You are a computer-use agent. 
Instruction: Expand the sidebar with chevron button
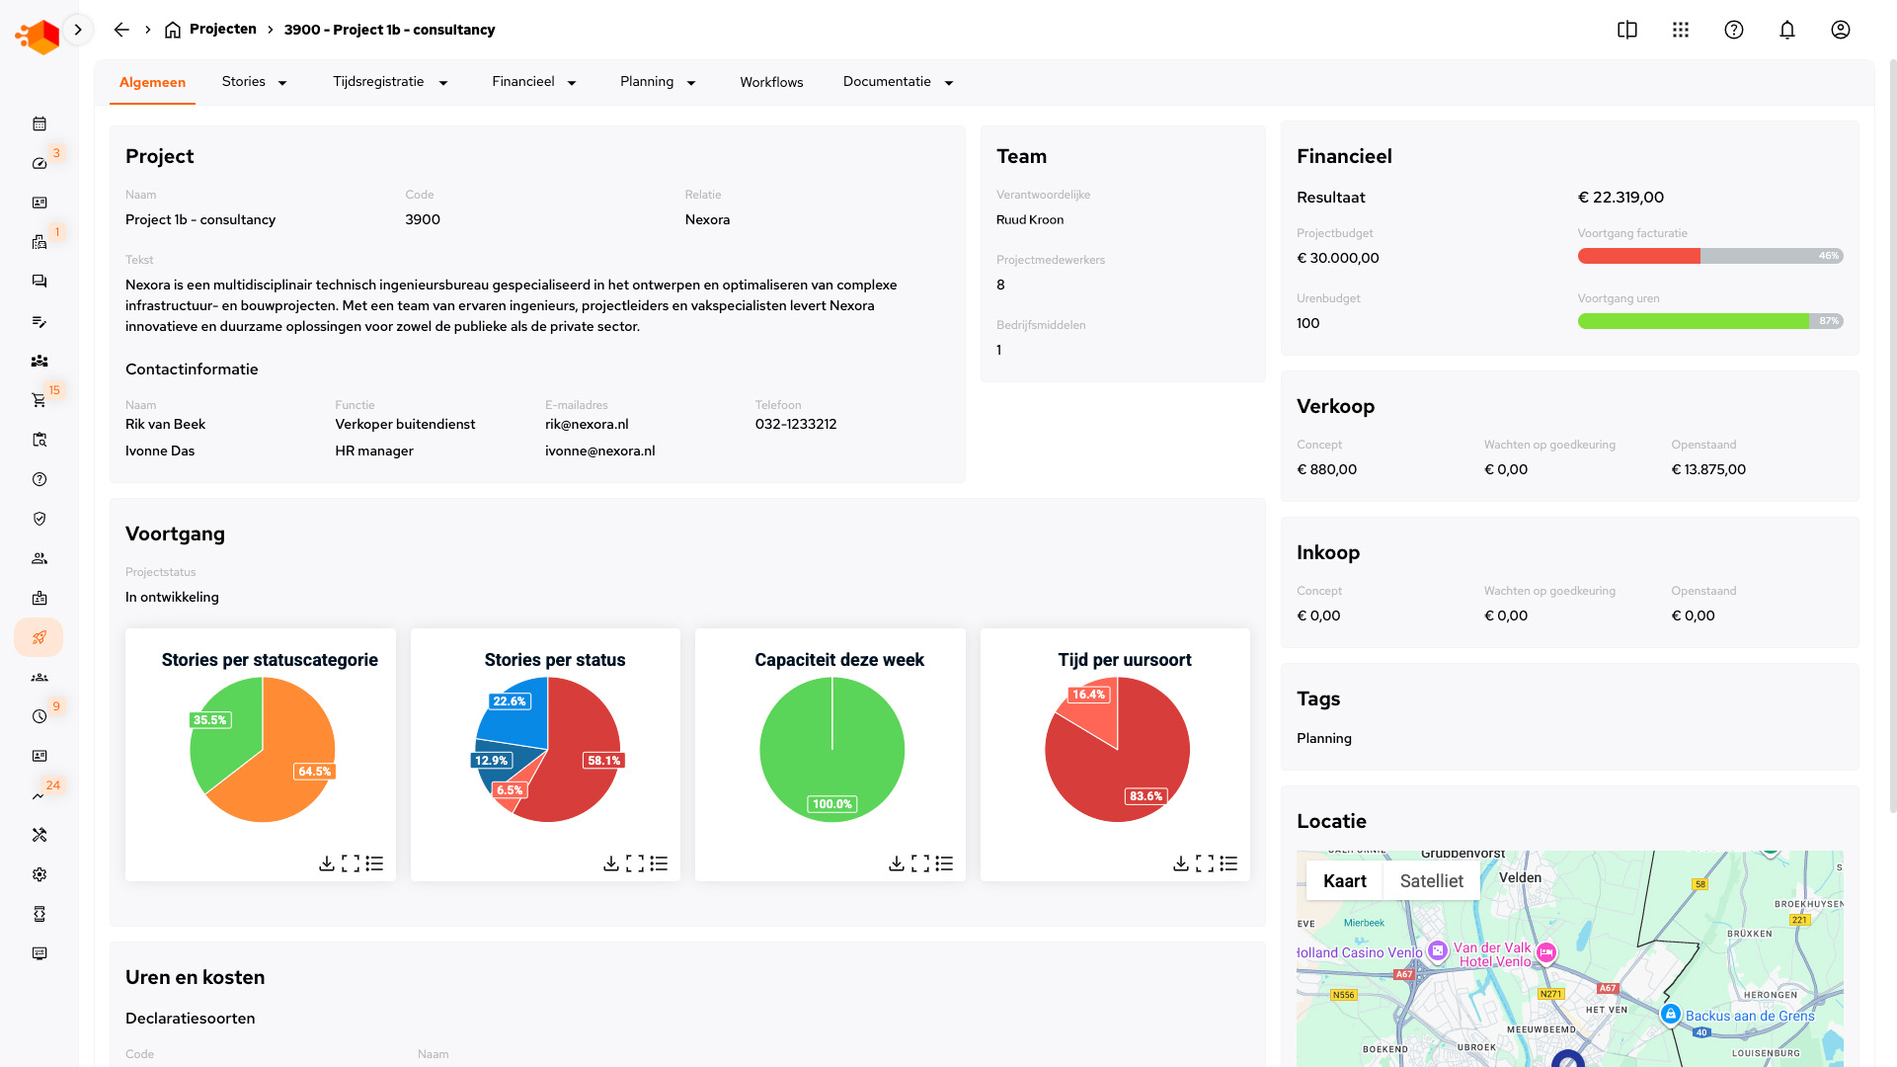(78, 30)
